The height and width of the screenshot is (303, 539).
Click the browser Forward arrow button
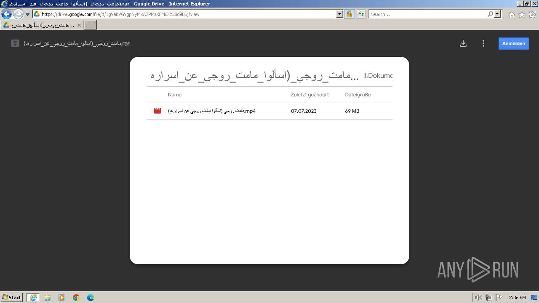pos(18,14)
